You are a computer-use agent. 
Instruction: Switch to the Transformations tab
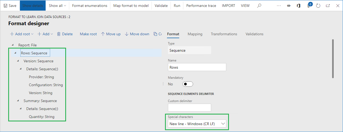(224, 34)
